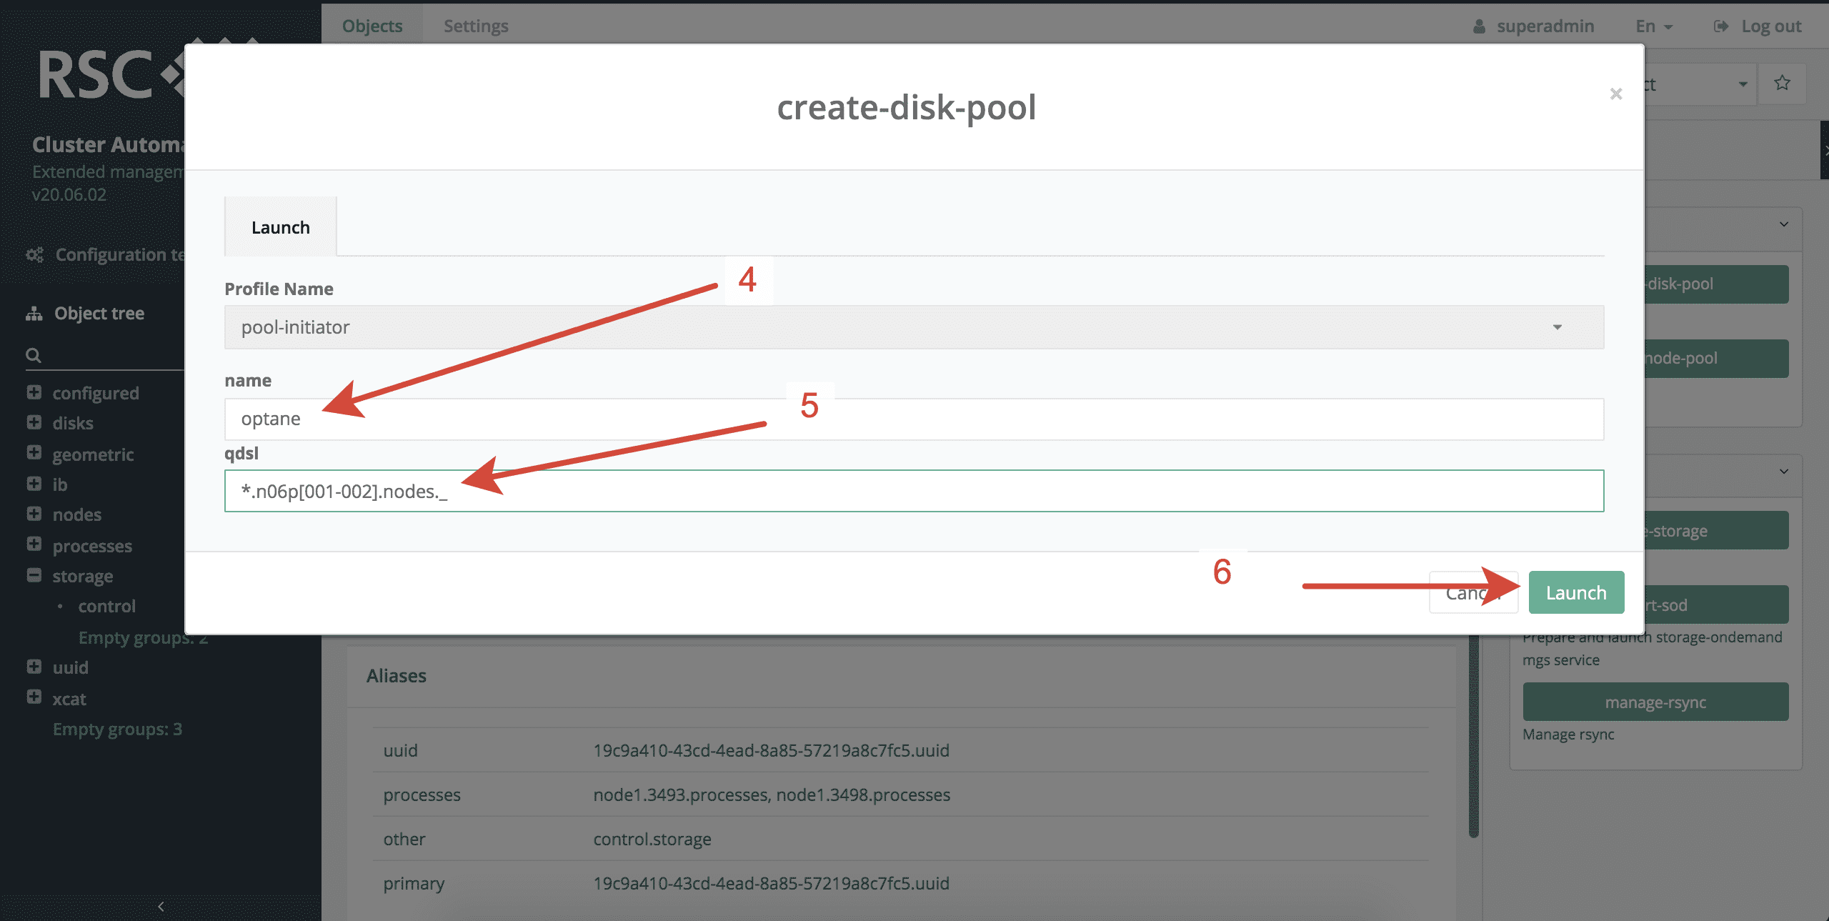The image size is (1829, 921).
Task: Focus the qdsl input field
Action: (913, 492)
